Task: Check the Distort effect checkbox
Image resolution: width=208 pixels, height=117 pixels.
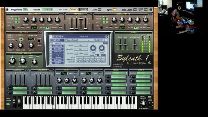Action: tap(51, 46)
